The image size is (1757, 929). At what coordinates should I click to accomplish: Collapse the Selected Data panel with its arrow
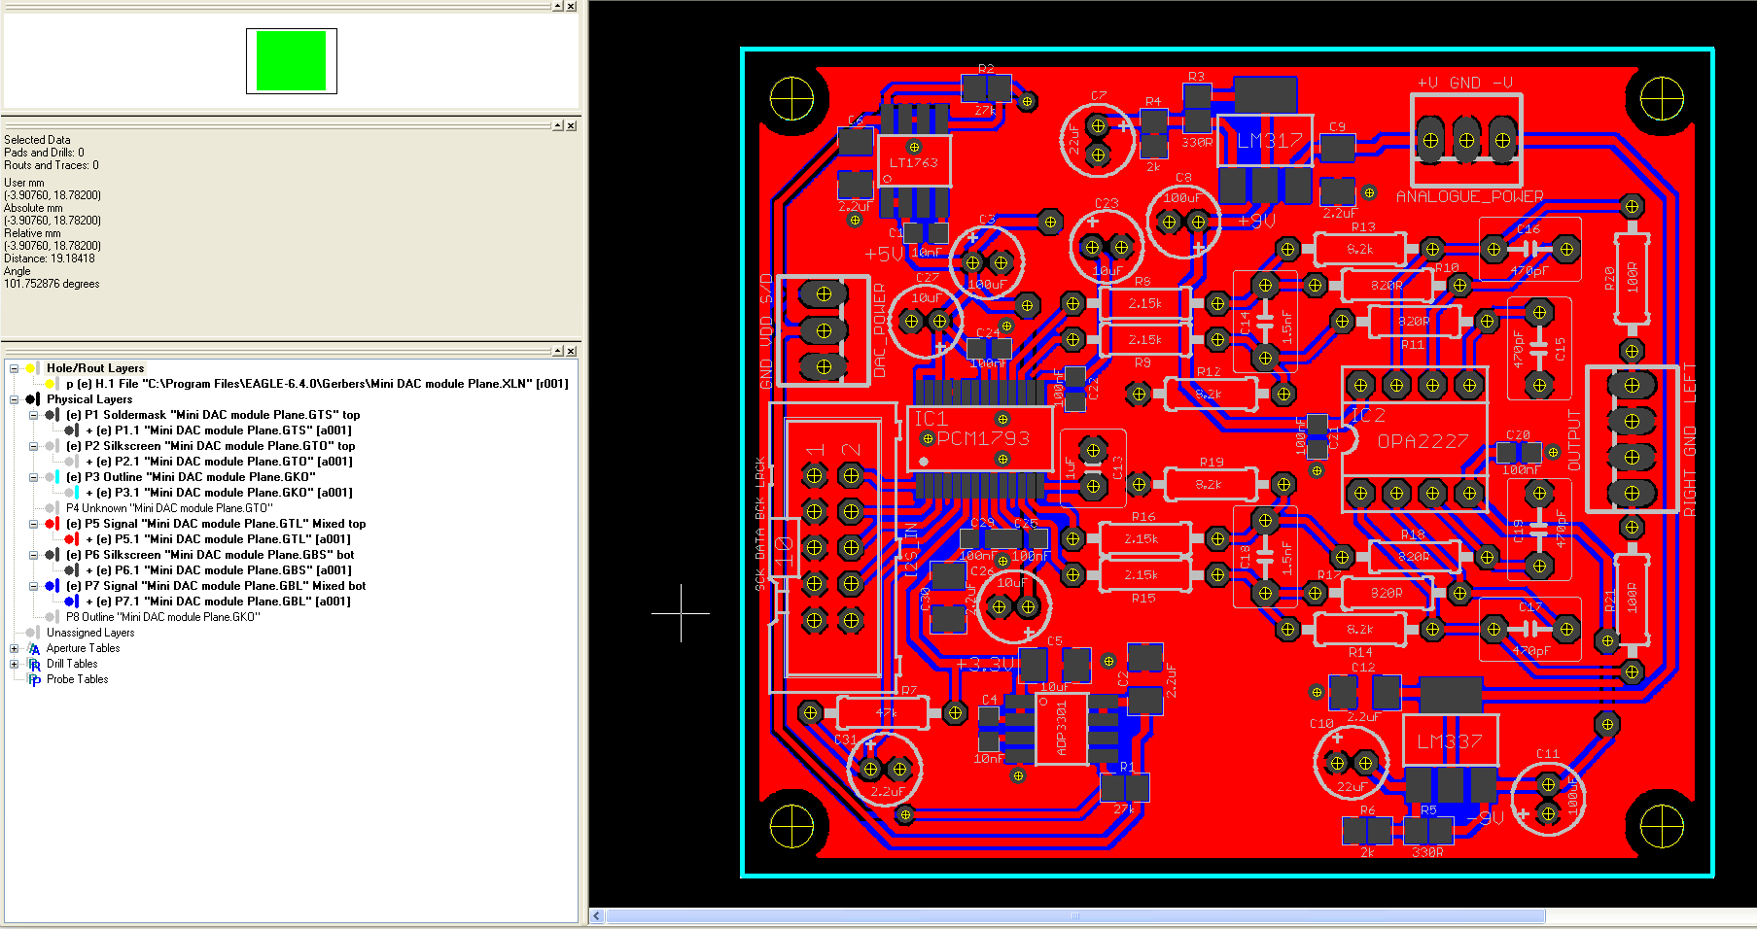pyautogui.click(x=558, y=125)
